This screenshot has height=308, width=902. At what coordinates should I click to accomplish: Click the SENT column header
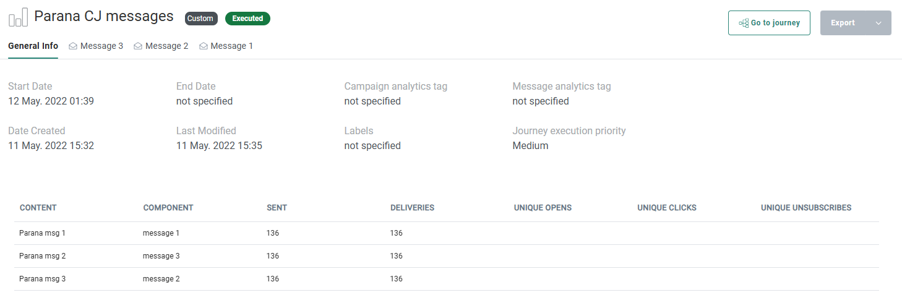tap(277, 208)
